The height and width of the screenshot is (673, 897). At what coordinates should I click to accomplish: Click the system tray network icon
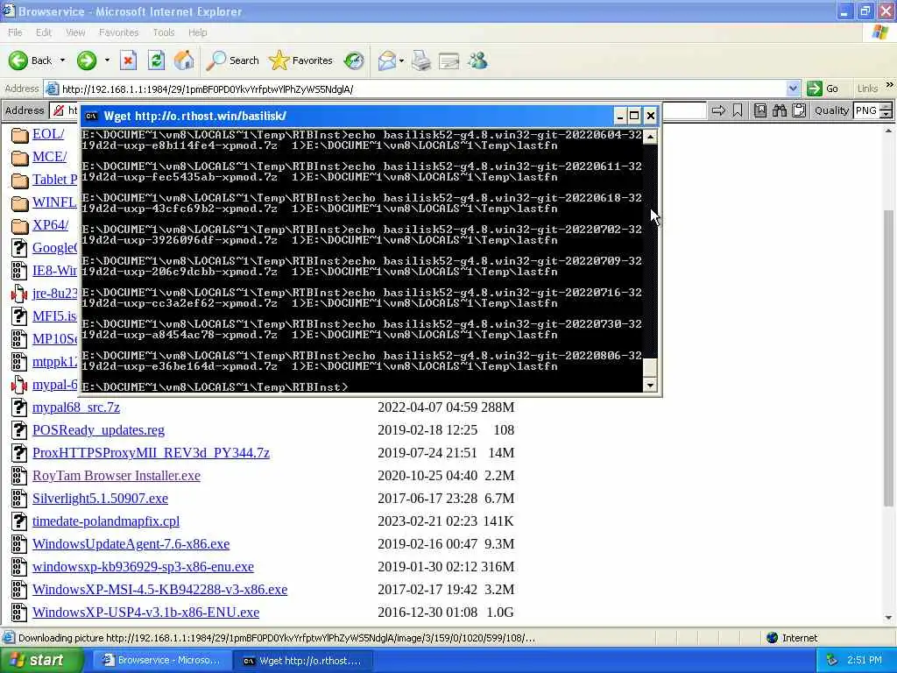point(831,661)
